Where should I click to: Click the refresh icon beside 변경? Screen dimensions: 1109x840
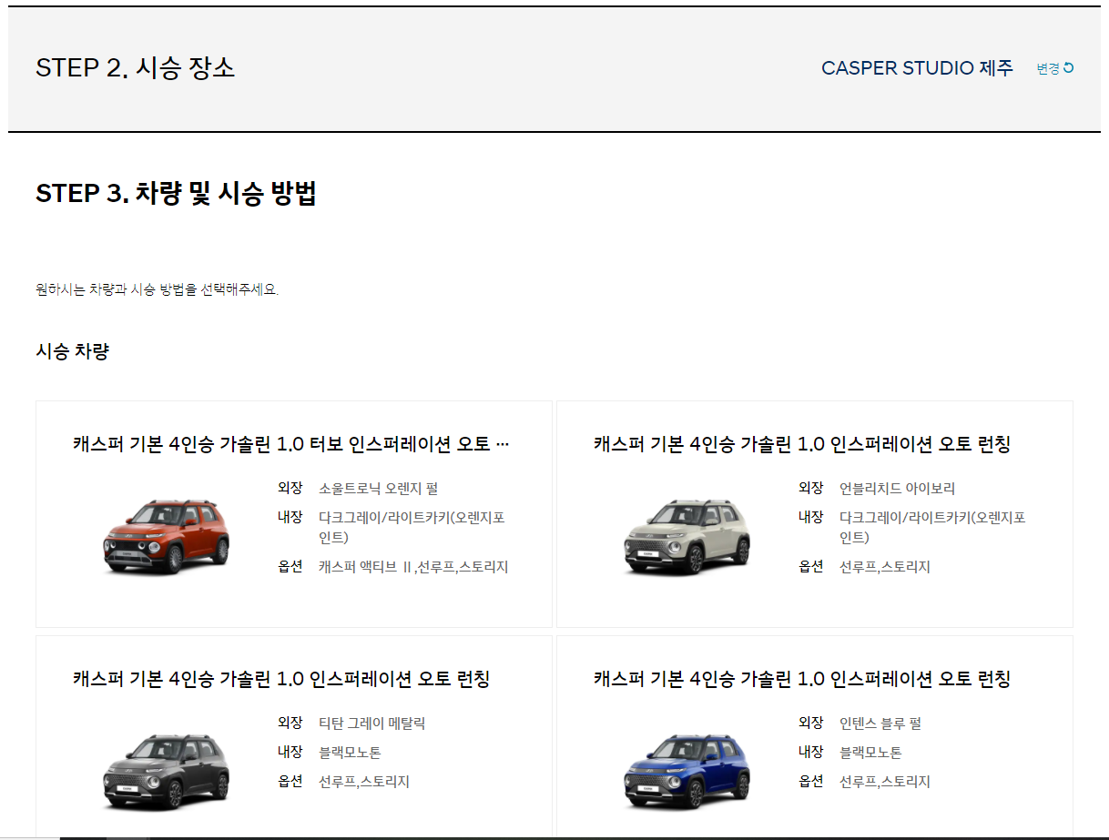point(1069,67)
